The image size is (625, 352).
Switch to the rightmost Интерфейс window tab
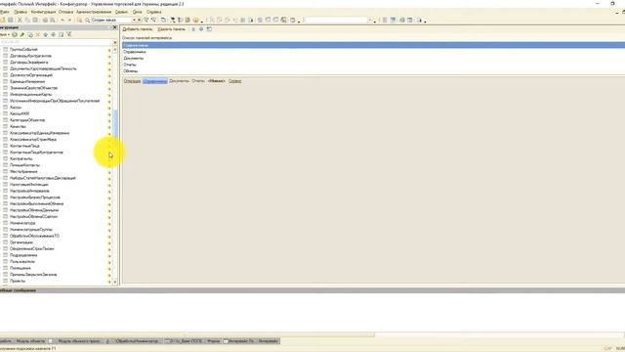tap(268, 341)
